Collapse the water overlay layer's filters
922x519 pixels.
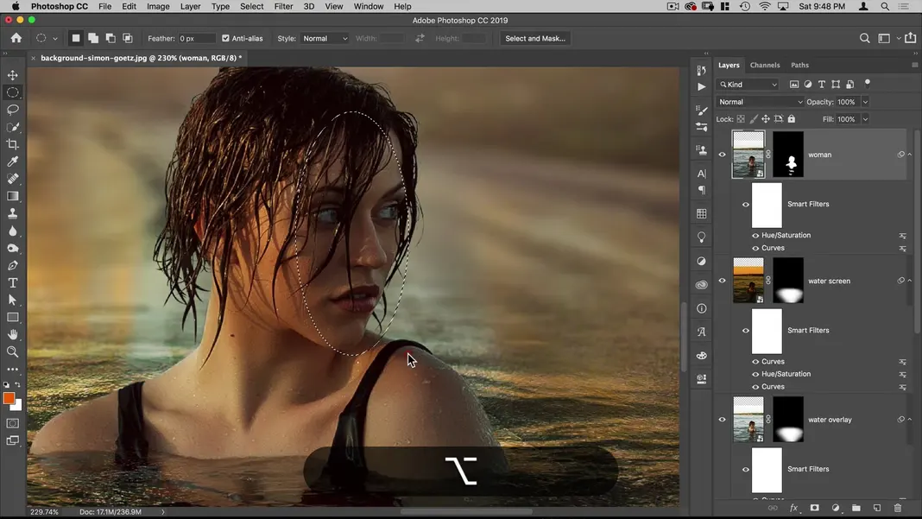(x=910, y=420)
